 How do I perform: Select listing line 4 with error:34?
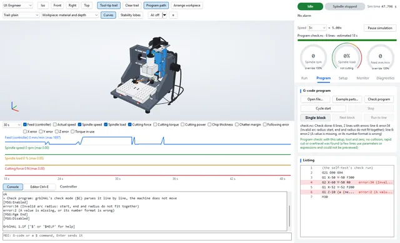[x=347, y=182]
